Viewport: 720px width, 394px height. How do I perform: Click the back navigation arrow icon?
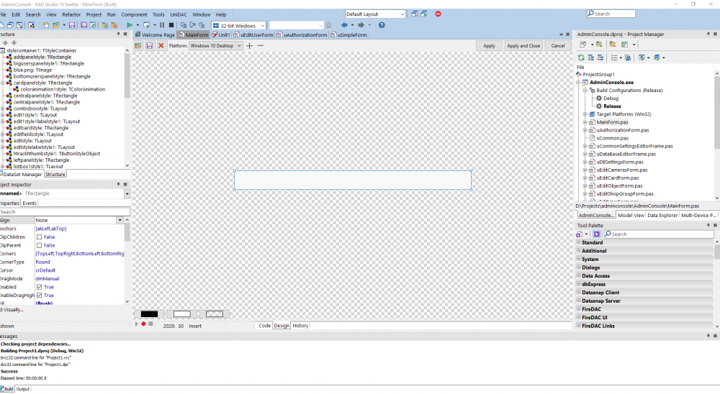coord(344,25)
